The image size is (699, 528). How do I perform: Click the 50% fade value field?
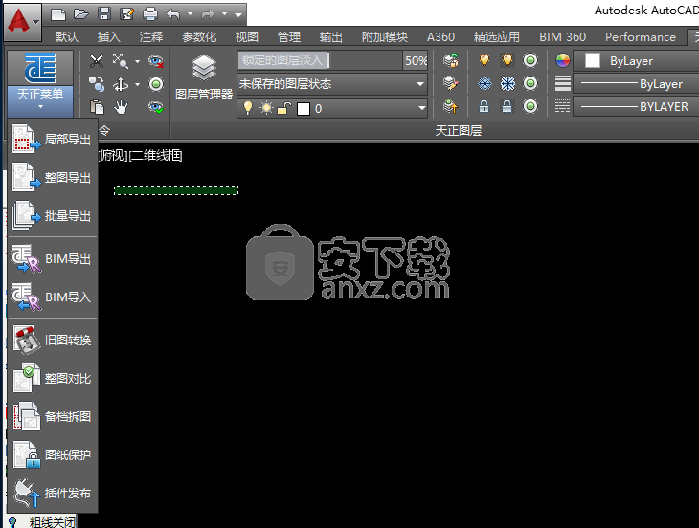coord(416,60)
